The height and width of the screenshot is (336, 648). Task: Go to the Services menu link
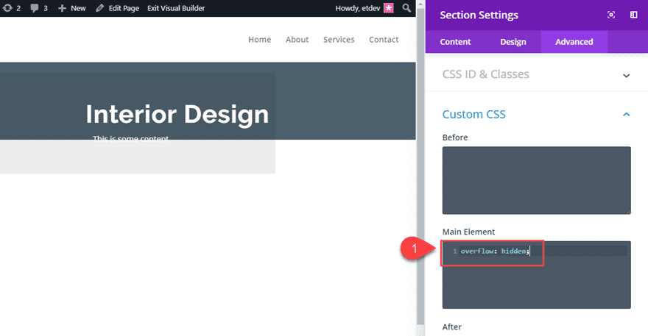[339, 40]
